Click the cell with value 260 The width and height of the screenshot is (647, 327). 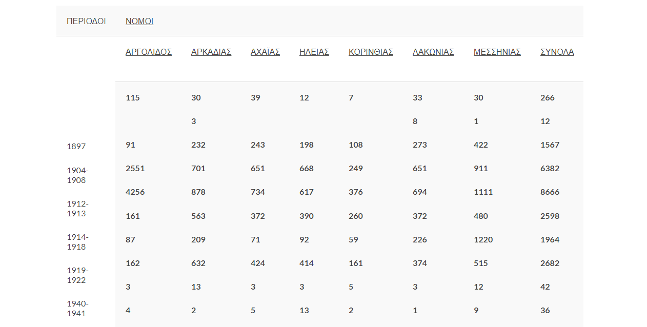click(356, 216)
